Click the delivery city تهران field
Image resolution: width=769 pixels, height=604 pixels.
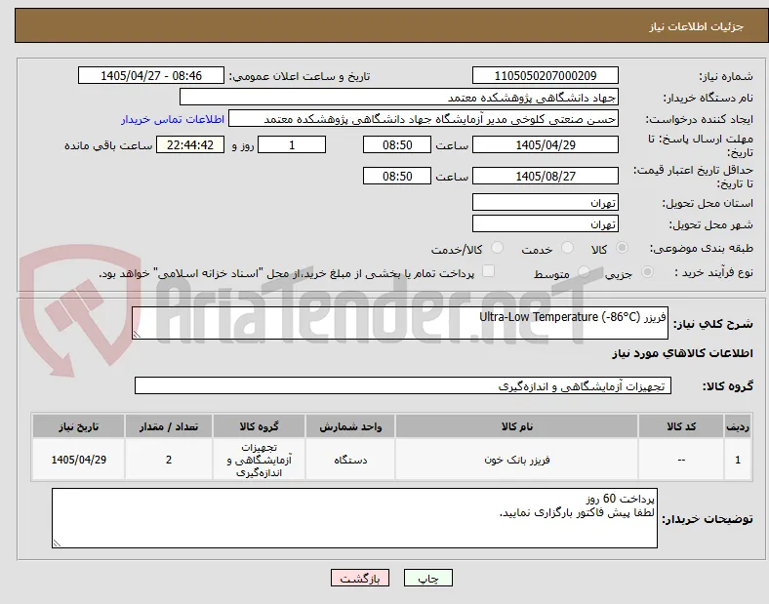point(546,223)
